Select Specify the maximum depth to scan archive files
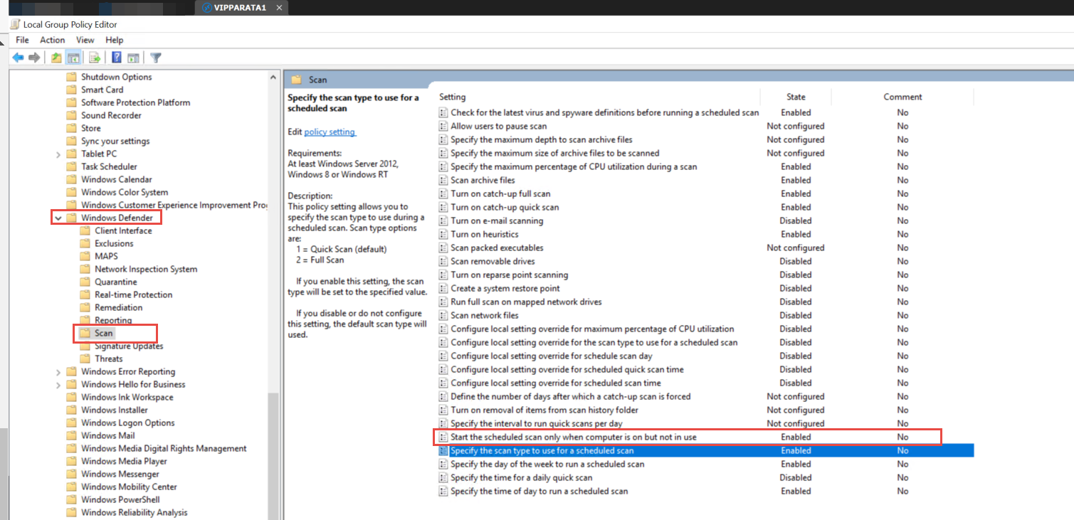Screen dimensions: 1074x520 [541, 139]
